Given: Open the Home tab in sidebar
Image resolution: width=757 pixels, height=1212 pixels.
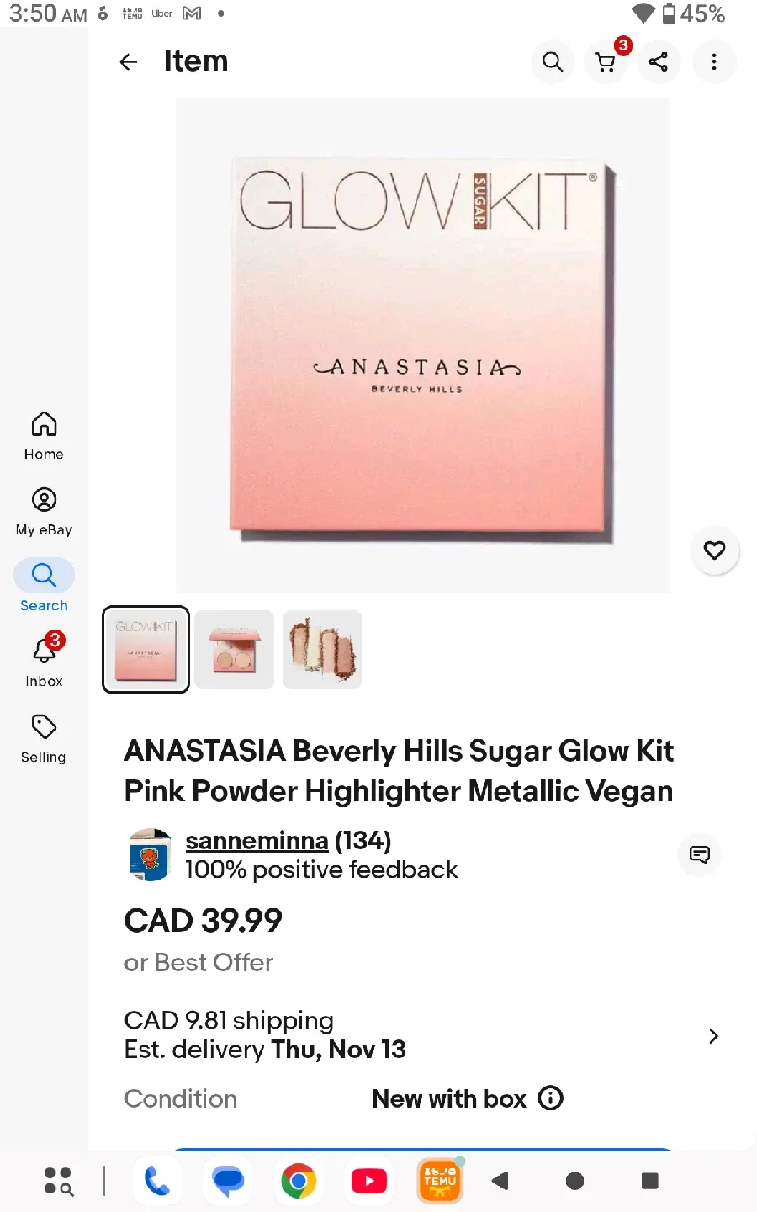Looking at the screenshot, I should [44, 435].
